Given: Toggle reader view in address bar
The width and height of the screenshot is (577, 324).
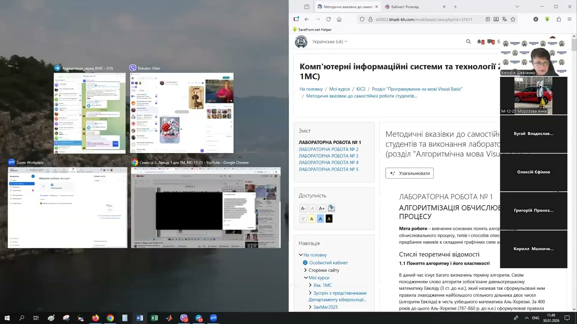Looking at the screenshot, I should pos(487,19).
